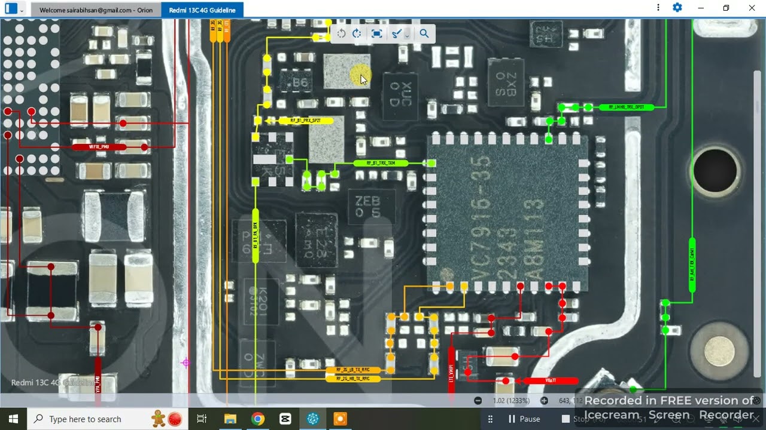Zoom out with the minus button
Image resolution: width=766 pixels, height=430 pixels.
tap(478, 401)
